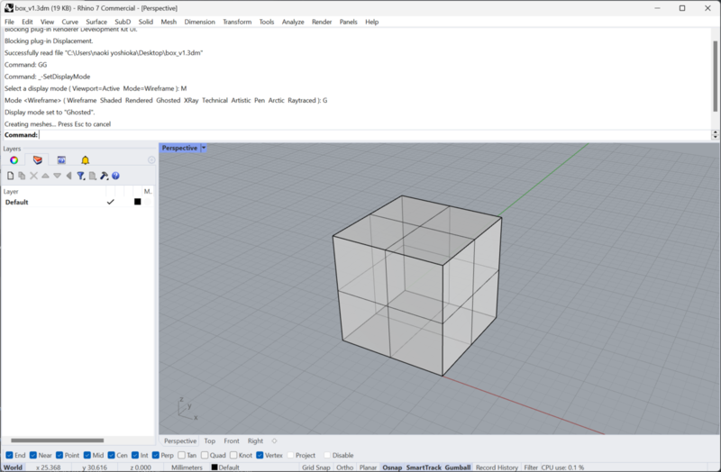
Task: Open the layer tools hammer icon
Action: click(x=104, y=176)
